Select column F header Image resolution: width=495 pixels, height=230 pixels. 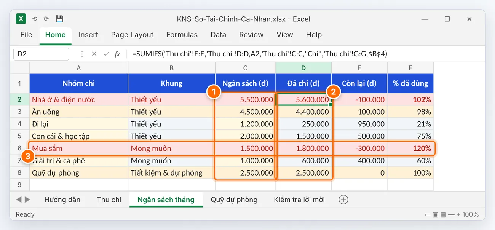click(x=410, y=68)
